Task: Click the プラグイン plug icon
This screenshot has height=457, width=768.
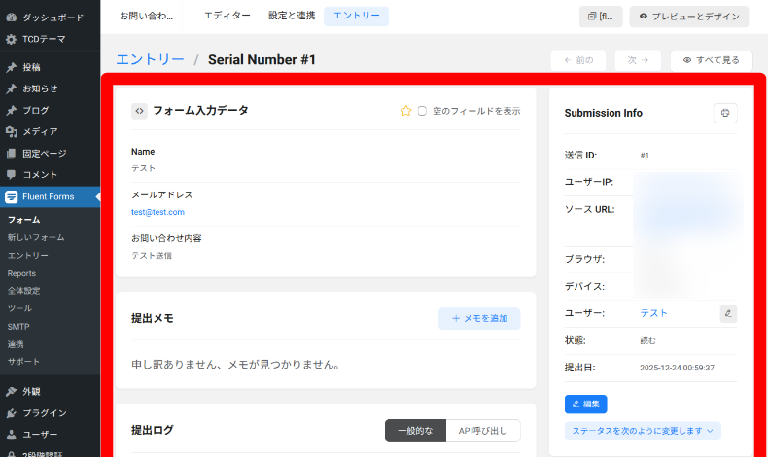Action: pos(12,413)
